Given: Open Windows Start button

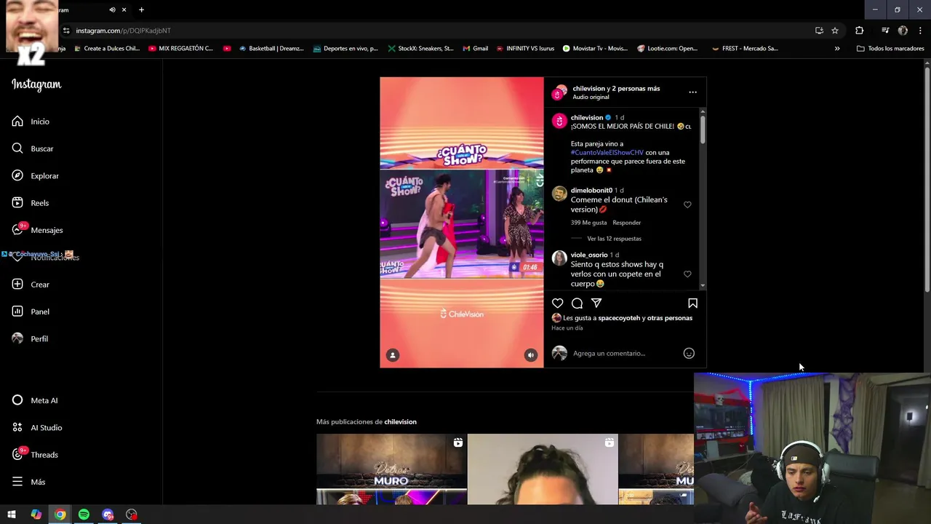Looking at the screenshot, I should 12,515.
